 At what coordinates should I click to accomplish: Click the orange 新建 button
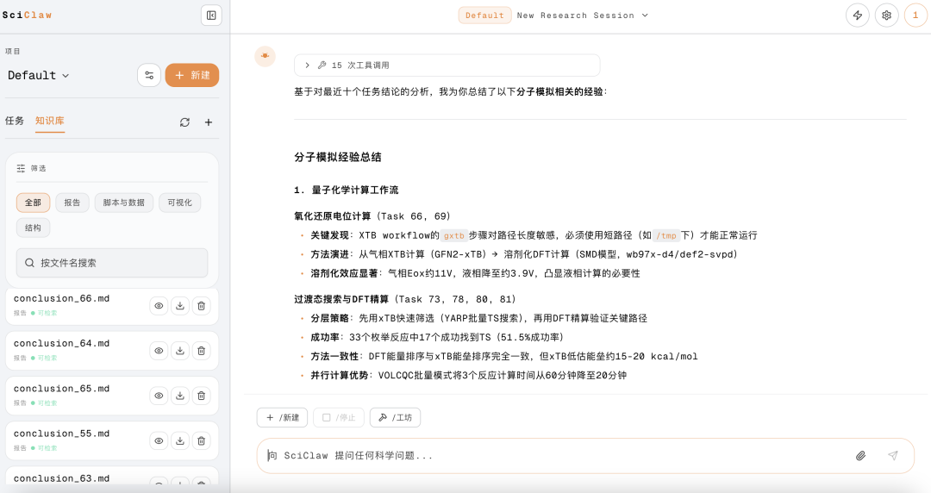[192, 75]
